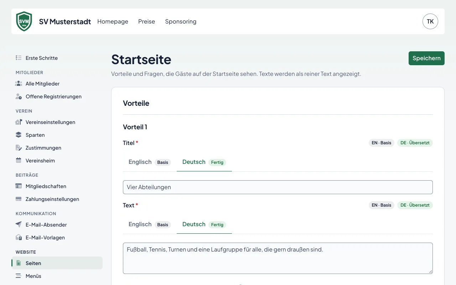Click the Zustimmungen document icon
The image size is (456, 285).
pyautogui.click(x=19, y=147)
